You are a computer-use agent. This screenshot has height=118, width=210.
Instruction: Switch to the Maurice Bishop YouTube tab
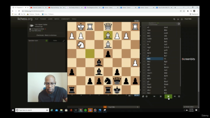point(56,8)
